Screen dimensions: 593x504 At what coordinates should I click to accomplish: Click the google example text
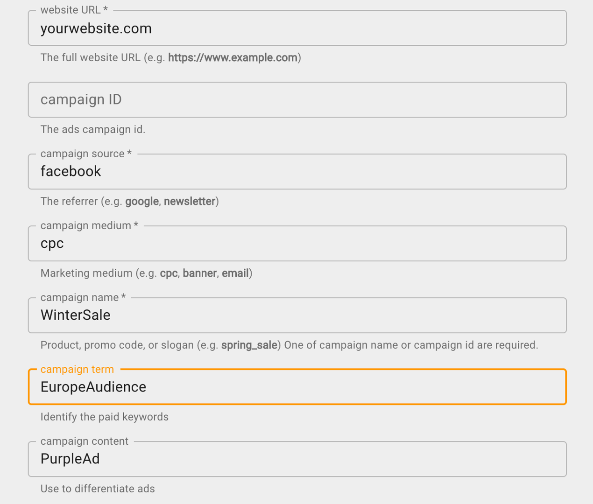click(x=141, y=201)
